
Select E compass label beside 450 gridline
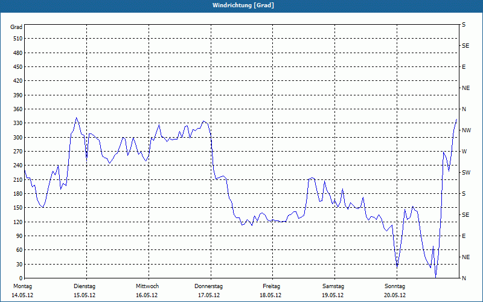click(x=464, y=67)
